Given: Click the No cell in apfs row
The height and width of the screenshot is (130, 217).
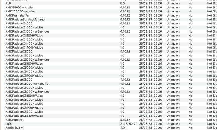Looking at the screenshot, I should click(190, 124).
